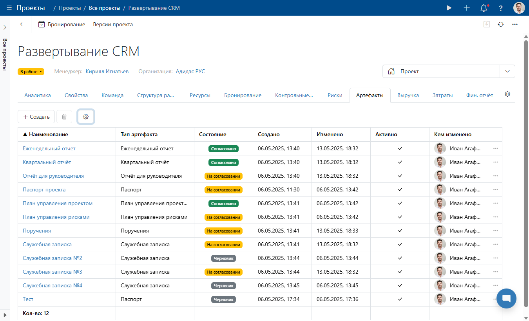The image size is (529, 321).
Task: Toggle Активно checkmark for Еженедельный отчёт row
Action: [400, 148]
